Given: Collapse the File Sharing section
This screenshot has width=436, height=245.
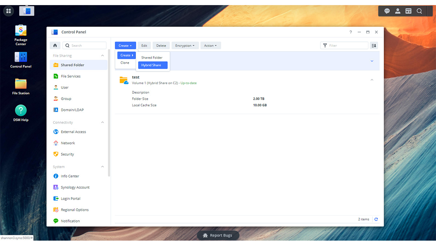Looking at the screenshot, I should tap(102, 56).
